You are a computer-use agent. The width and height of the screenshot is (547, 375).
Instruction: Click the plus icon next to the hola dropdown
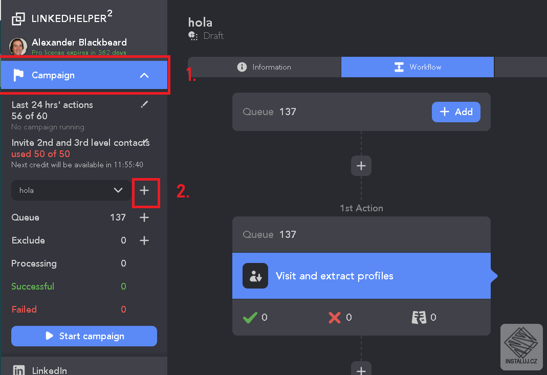click(x=146, y=193)
